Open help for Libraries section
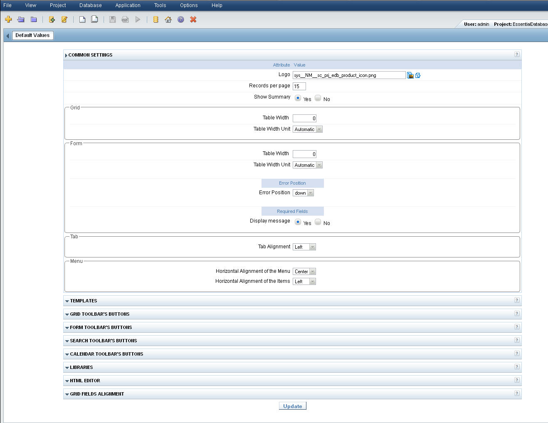Viewport: 548px width, 423px height. point(517,367)
